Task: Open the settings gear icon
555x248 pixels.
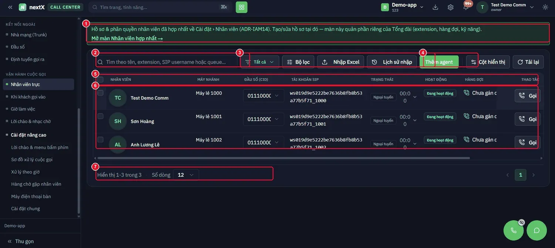Action: pyautogui.click(x=450, y=7)
